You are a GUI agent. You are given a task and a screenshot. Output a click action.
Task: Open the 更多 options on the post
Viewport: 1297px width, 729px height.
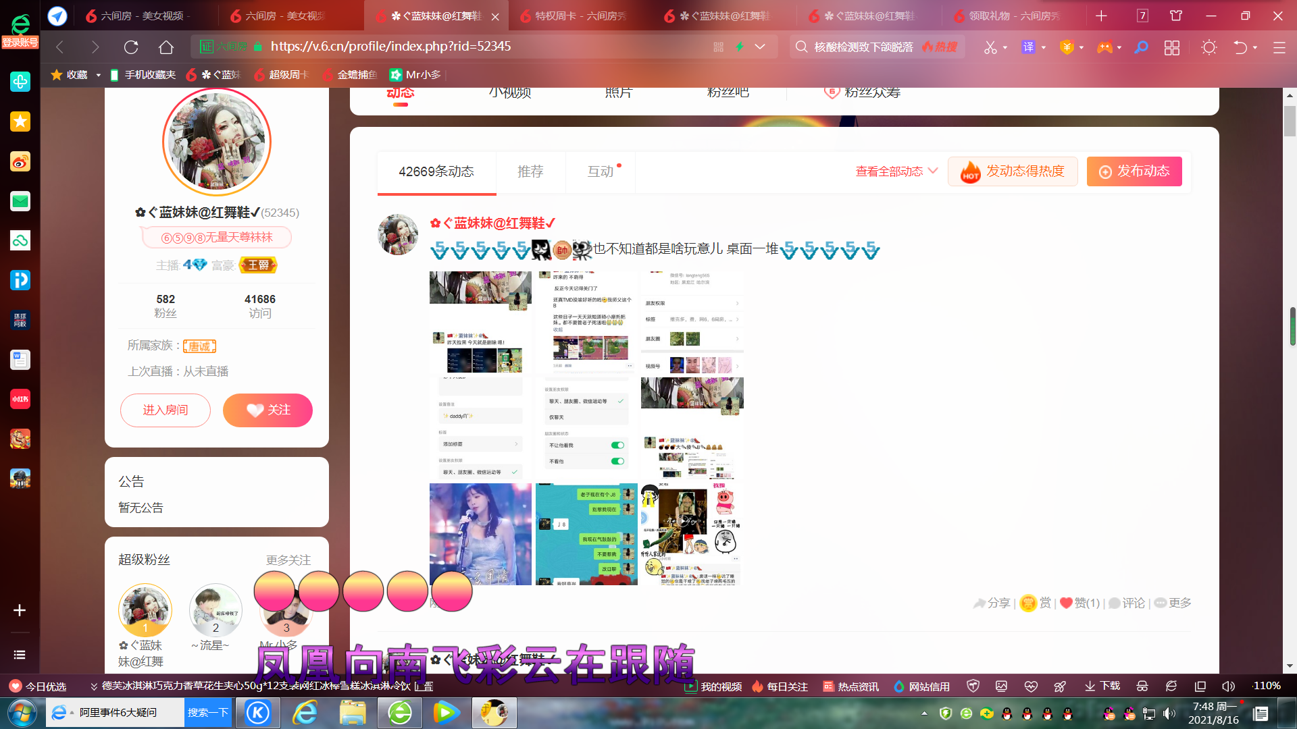coord(1173,603)
